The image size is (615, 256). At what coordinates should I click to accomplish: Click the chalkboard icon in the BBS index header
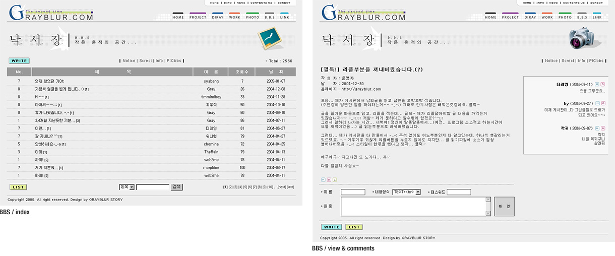tap(268, 38)
